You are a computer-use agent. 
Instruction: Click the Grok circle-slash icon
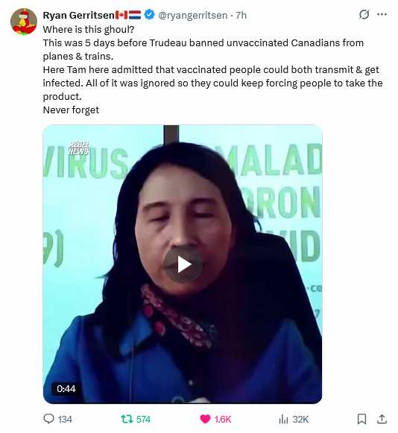tap(364, 14)
